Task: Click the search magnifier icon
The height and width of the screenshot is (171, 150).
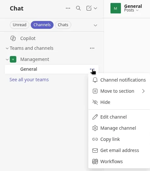Action: [78, 8]
